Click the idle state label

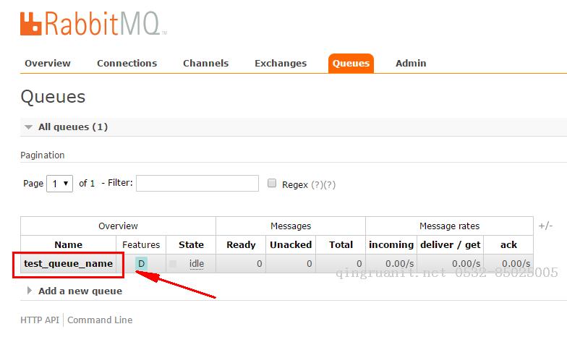pyautogui.click(x=197, y=264)
